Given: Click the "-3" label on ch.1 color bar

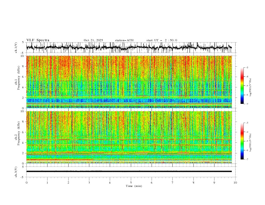Looking at the screenshot, I should coord(247,67).
